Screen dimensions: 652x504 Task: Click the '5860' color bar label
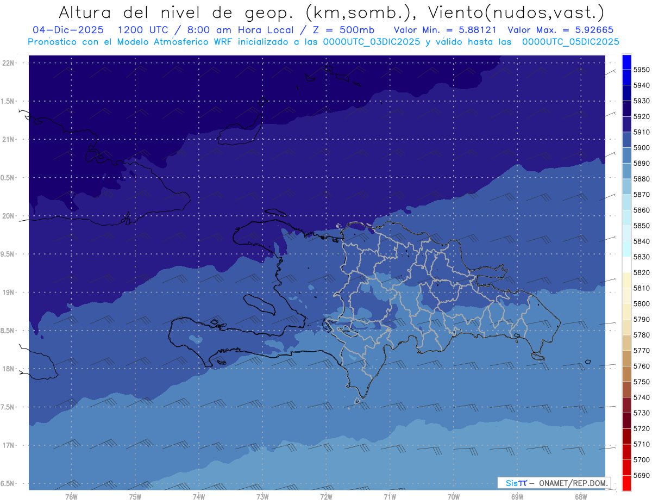point(642,210)
